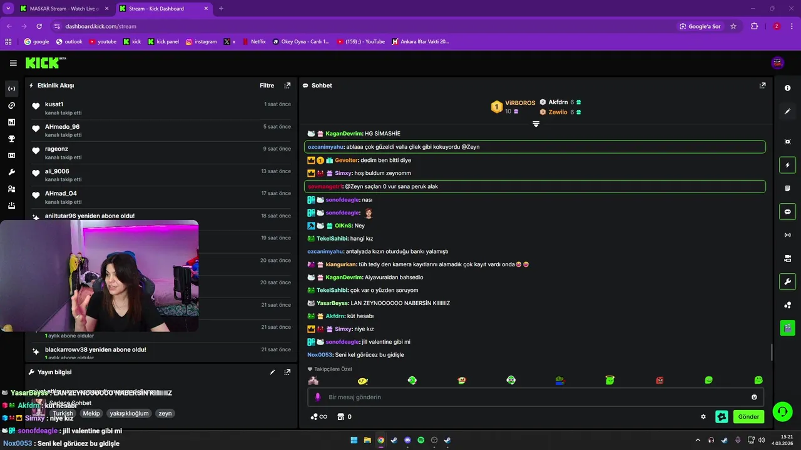Open the channel points infinity counter

click(x=319, y=417)
